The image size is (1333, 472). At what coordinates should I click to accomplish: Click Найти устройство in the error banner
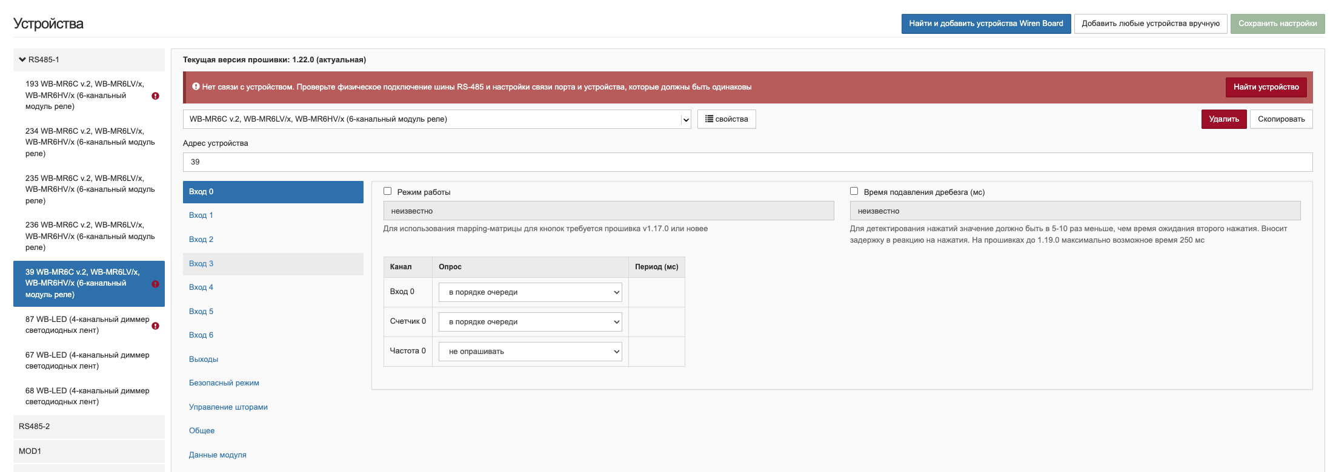pyautogui.click(x=1265, y=87)
